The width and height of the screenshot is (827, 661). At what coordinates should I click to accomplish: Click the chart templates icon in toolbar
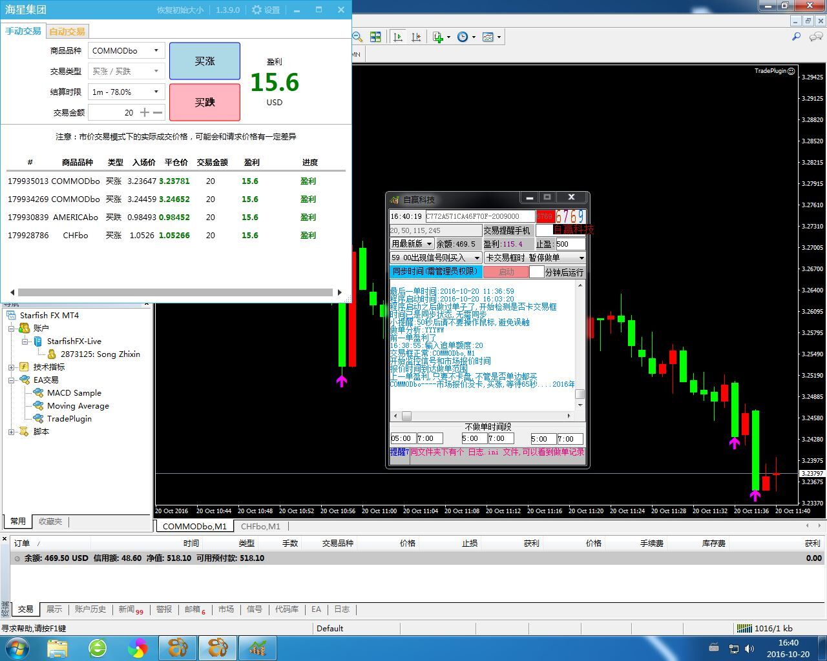[488, 37]
